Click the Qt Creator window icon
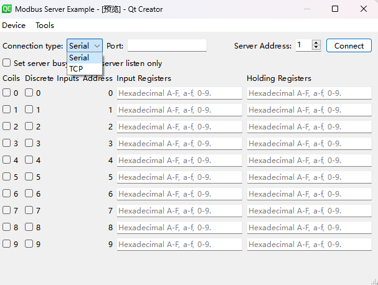 pos(7,9)
